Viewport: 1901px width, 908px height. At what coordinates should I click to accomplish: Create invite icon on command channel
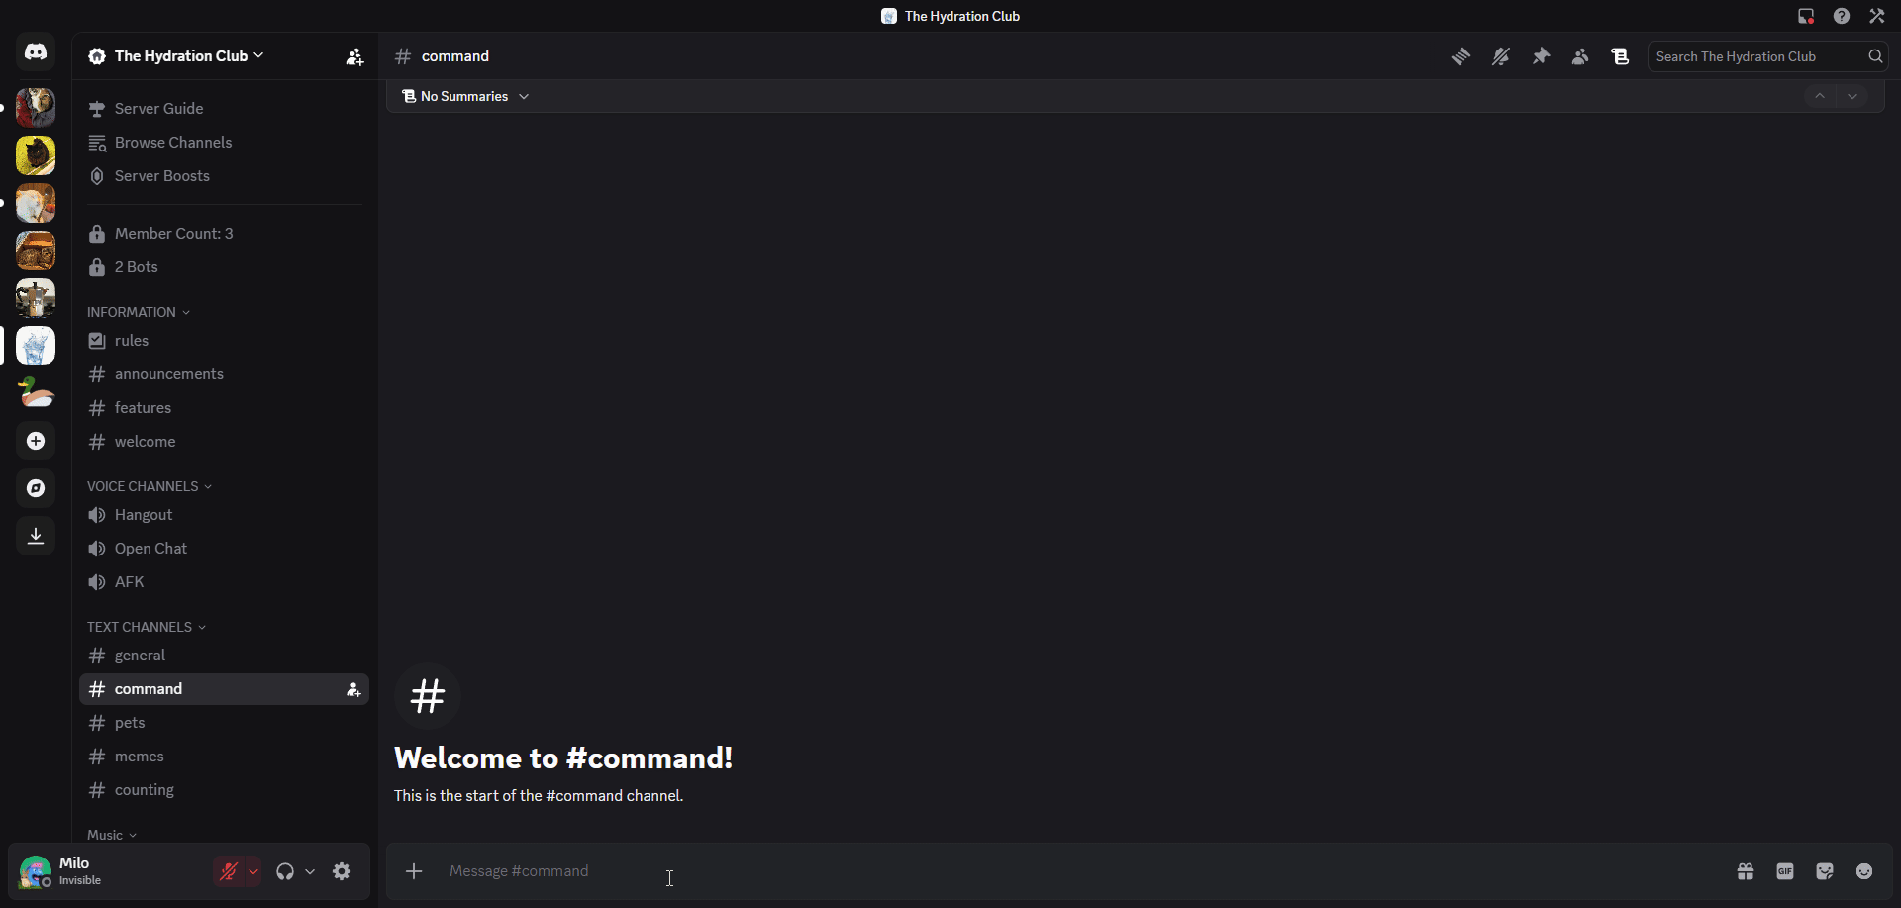pos(353,690)
